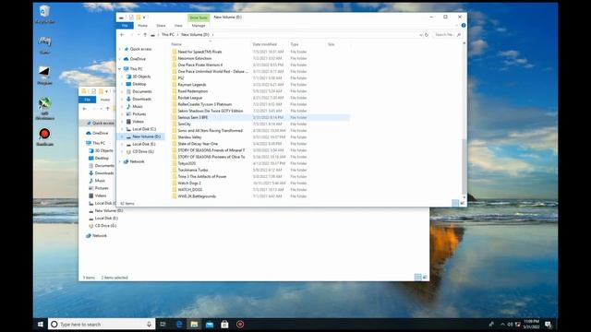Select the Trackmania Turbo folder
Viewport: 591px width, 332px height.
coord(193,170)
